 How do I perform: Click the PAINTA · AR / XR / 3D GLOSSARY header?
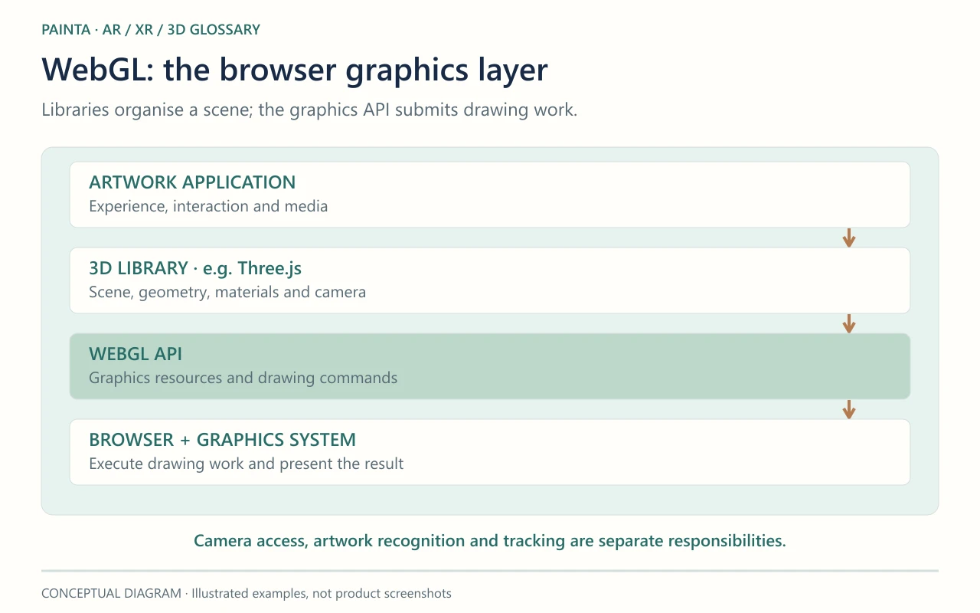(x=151, y=30)
